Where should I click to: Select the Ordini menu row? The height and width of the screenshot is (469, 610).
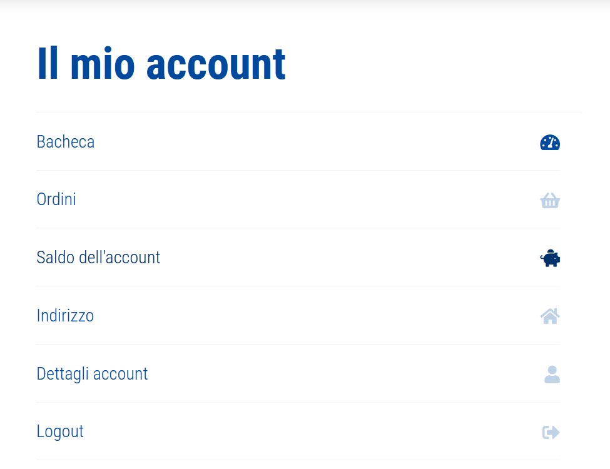coord(298,199)
